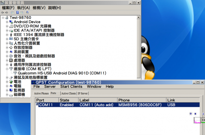Screen dimensions: 205x135
Task: Click the 監視器 monitor category icon
Action: coord(11,90)
